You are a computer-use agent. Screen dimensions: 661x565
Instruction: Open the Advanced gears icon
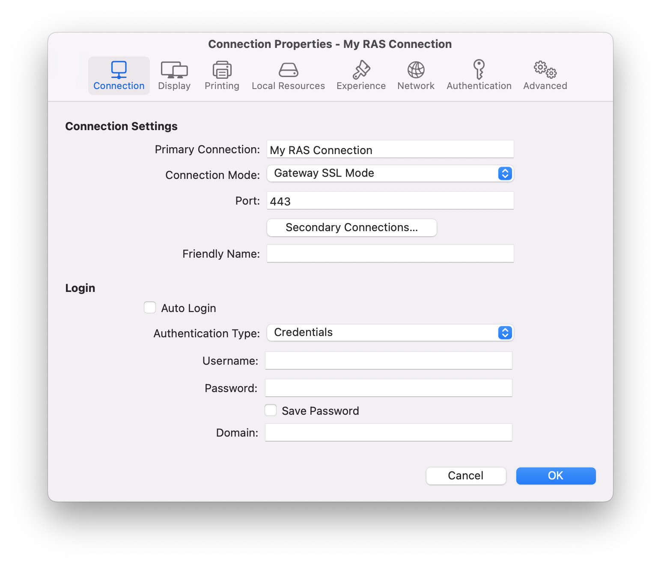(x=545, y=69)
